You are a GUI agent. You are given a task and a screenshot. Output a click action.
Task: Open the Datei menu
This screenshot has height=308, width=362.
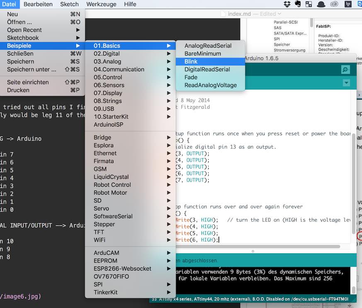point(9,4)
